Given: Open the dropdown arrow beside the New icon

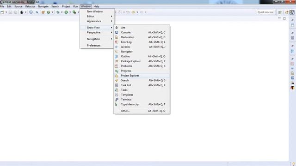Looking at the screenshot, I should [6, 12].
